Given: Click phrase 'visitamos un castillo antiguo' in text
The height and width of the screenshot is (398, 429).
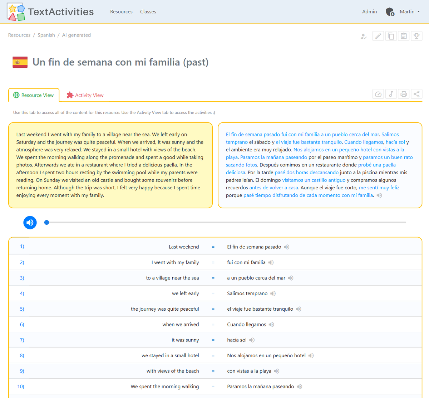Looking at the screenshot, I should [314, 180].
